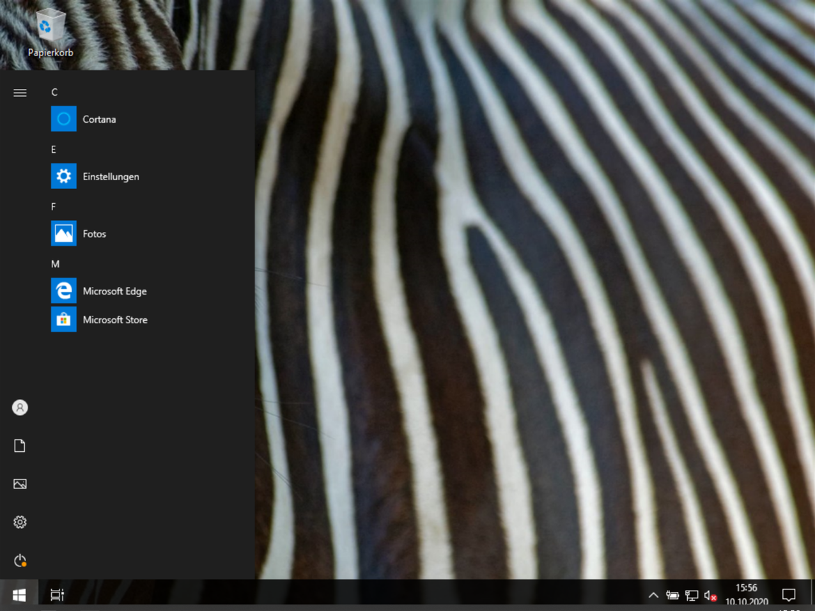Screen dimensions: 815x611
Task: Select the Fotos text label
Action: (x=95, y=234)
